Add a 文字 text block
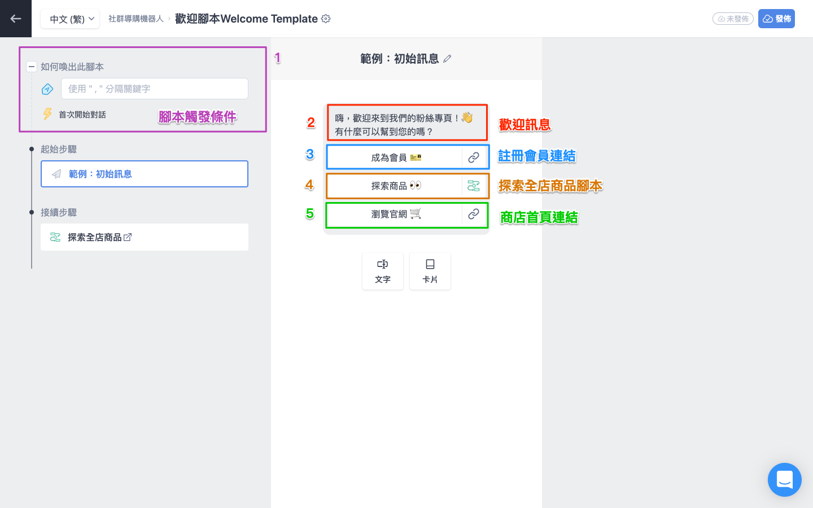Image resolution: width=813 pixels, height=508 pixels. point(383,271)
